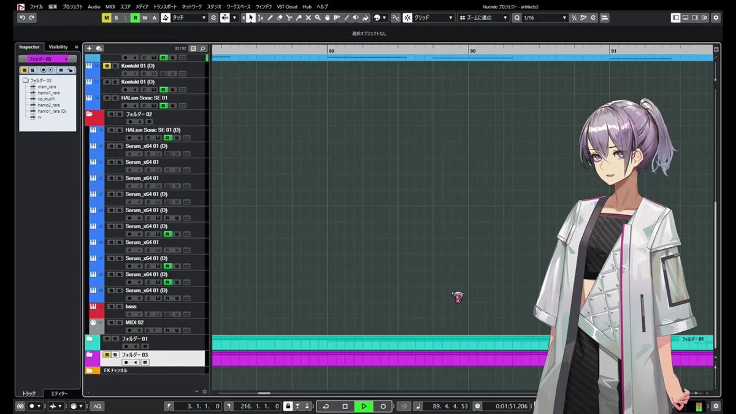736x414 pixels.
Task: Click the green Play transport button
Action: [x=364, y=406]
